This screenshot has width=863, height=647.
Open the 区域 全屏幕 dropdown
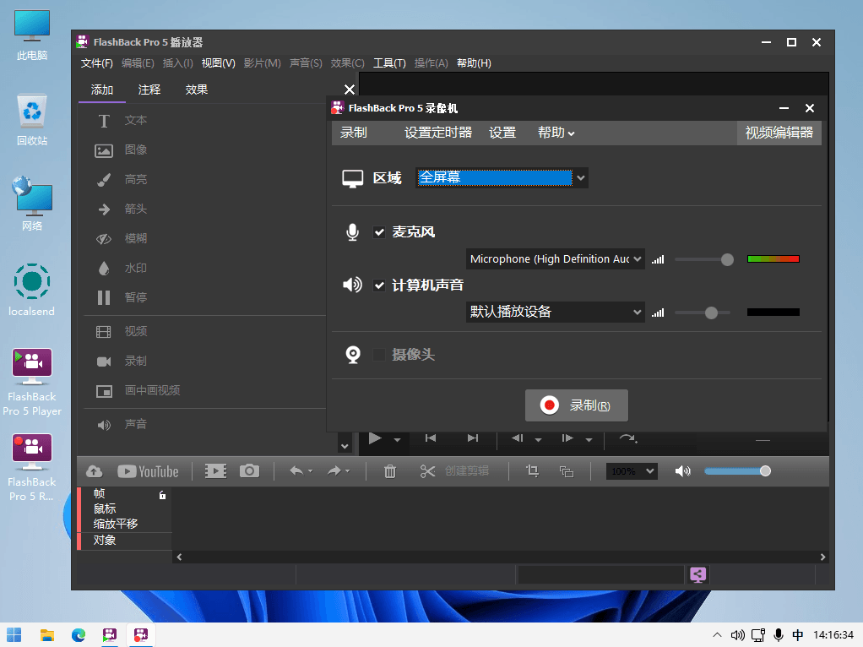[x=502, y=178]
